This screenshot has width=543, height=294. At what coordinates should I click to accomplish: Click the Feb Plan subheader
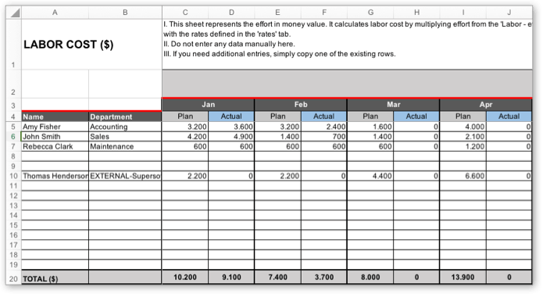pyautogui.click(x=277, y=117)
